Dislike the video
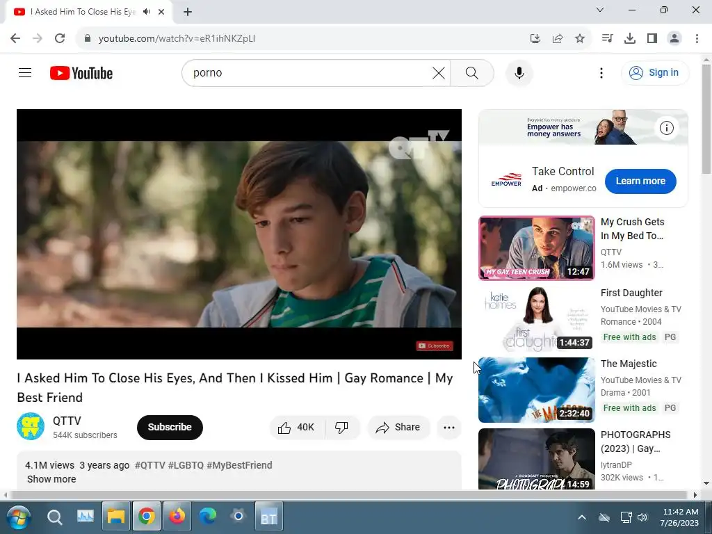This screenshot has width=712, height=534. pos(342,428)
